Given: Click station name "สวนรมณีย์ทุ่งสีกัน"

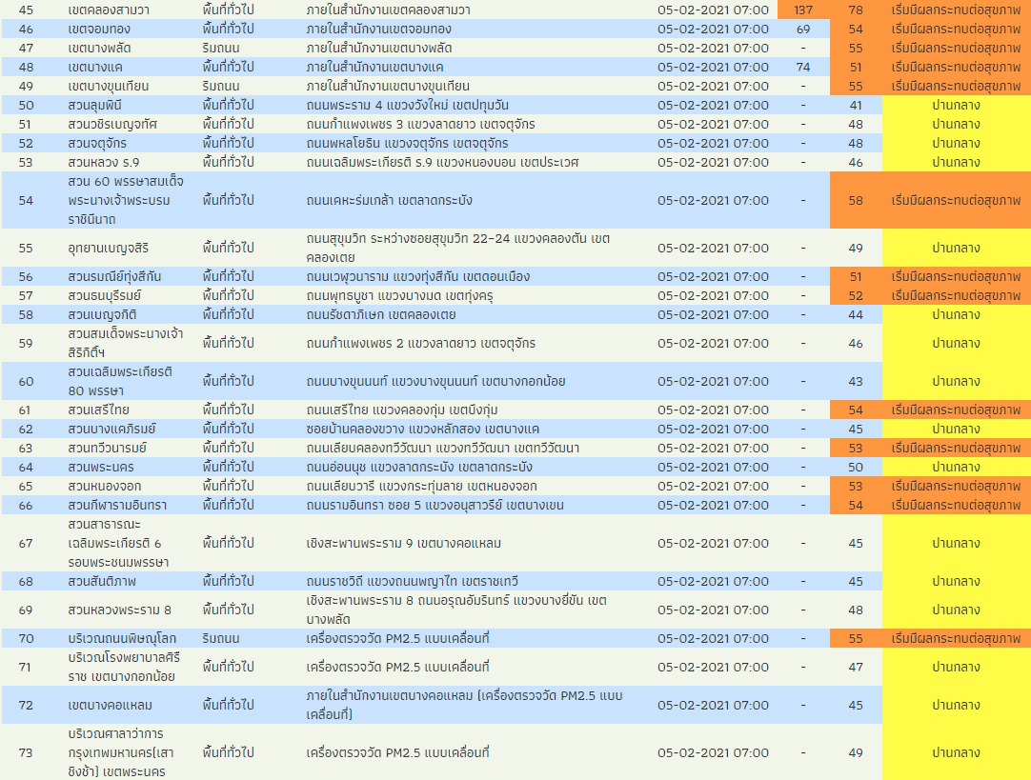Looking at the screenshot, I should pos(114,276).
